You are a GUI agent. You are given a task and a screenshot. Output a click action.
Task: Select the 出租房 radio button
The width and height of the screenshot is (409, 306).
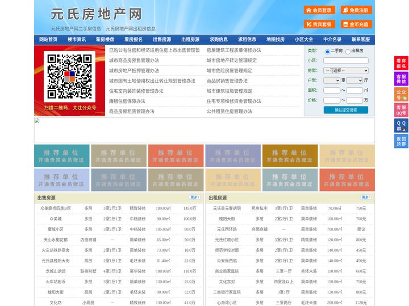click(348, 52)
